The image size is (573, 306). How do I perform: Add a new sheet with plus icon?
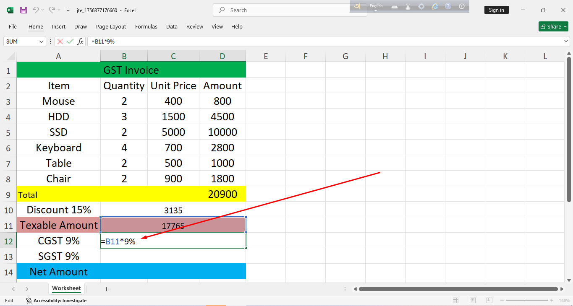coord(106,289)
